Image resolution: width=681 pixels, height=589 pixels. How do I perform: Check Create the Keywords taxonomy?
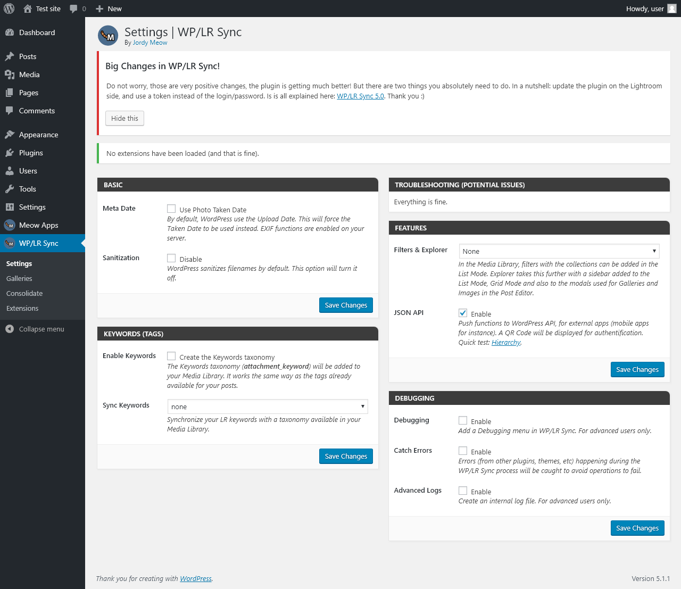pyautogui.click(x=171, y=356)
